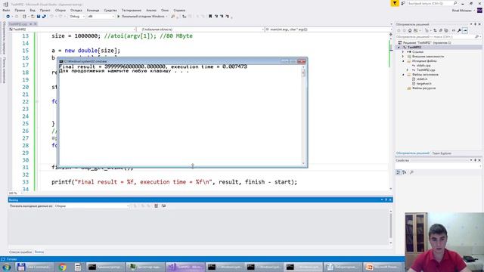Open the x86 platform dropdown
The width and height of the screenshot is (484, 272).
coord(101,17)
